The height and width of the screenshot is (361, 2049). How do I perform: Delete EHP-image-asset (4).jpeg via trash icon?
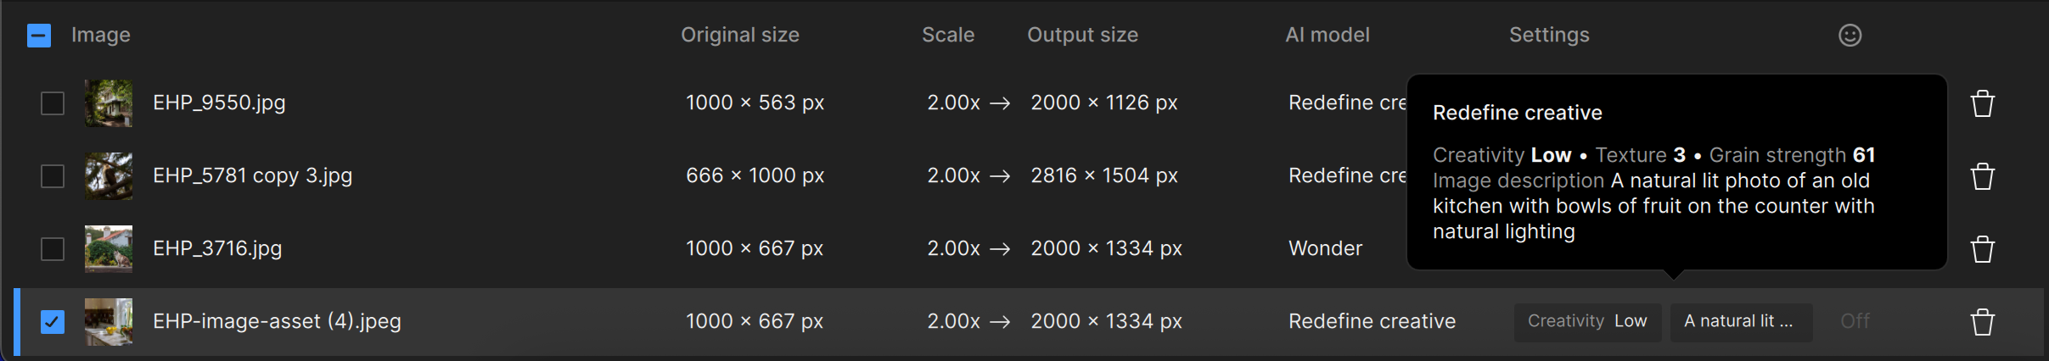[1982, 322]
